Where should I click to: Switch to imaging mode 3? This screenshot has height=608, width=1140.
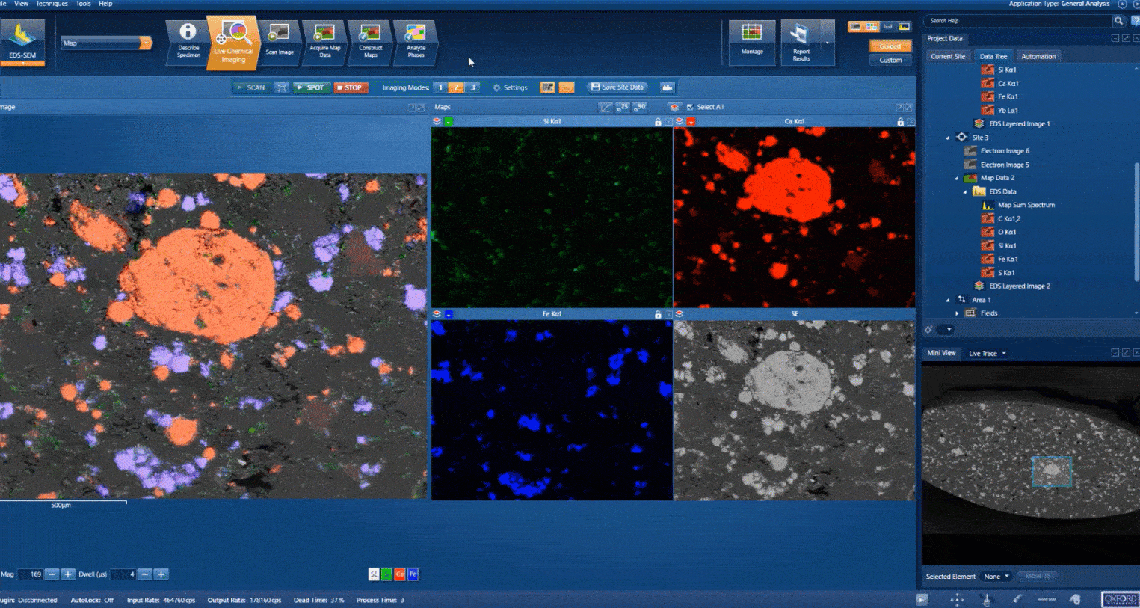click(472, 87)
